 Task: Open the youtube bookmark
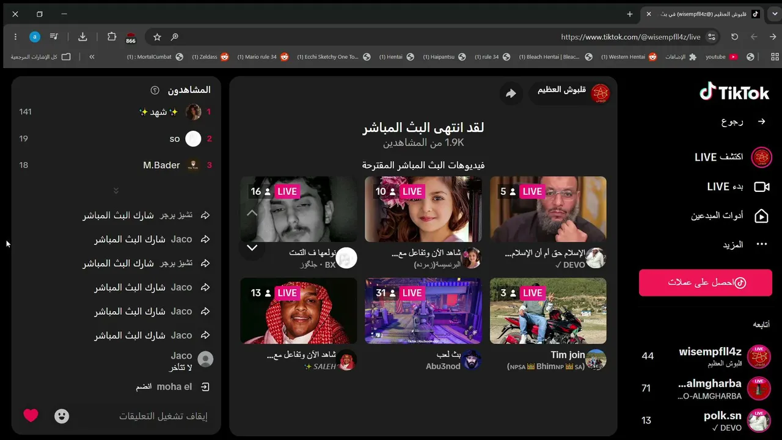(722, 57)
